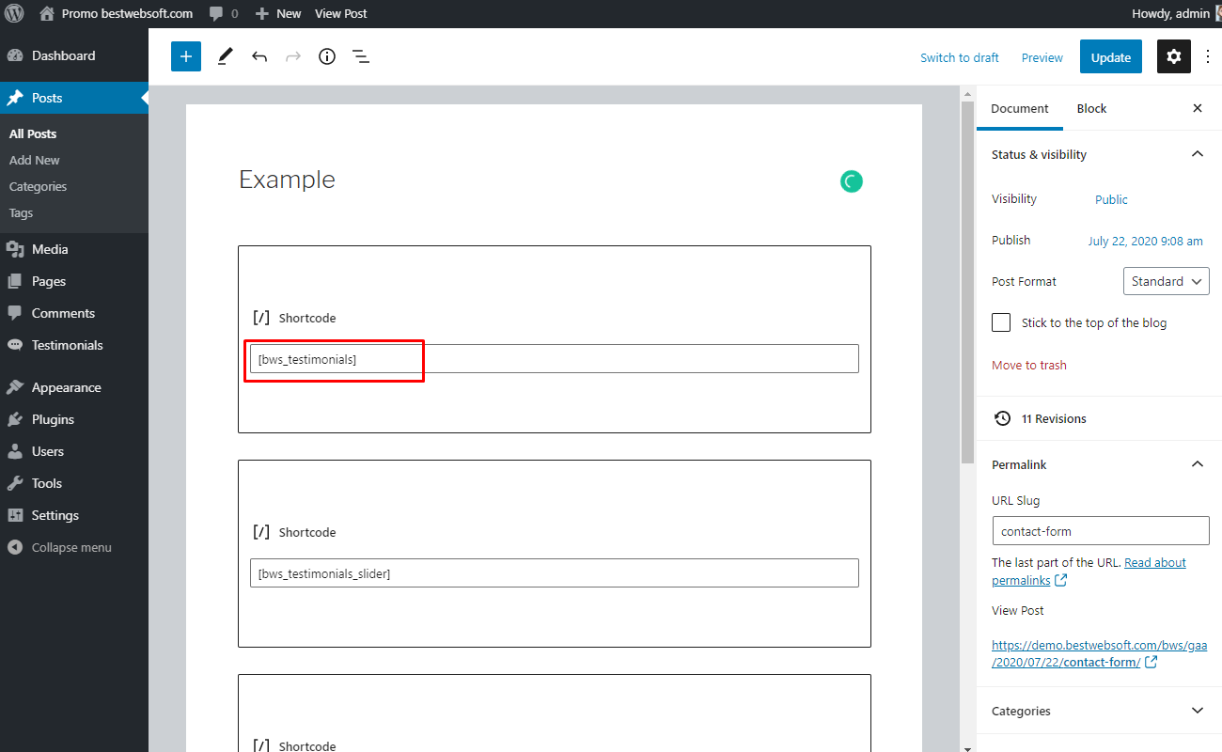1222x752 pixels.
Task: Open the comments bubble in admin bar
Action: pyautogui.click(x=224, y=13)
